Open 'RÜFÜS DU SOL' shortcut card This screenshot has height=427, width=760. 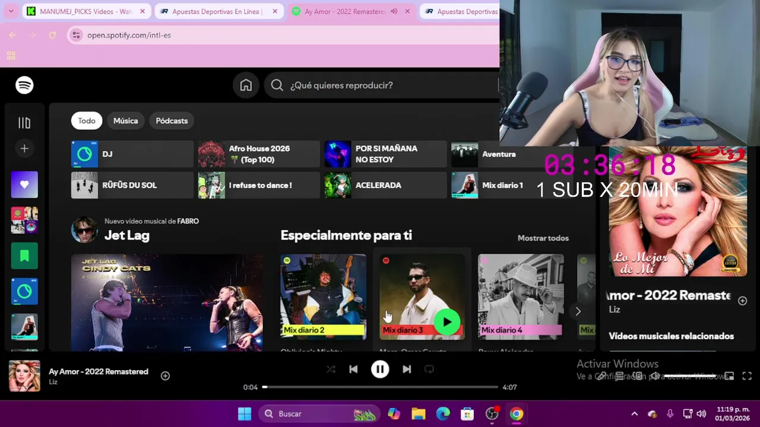[x=132, y=185]
